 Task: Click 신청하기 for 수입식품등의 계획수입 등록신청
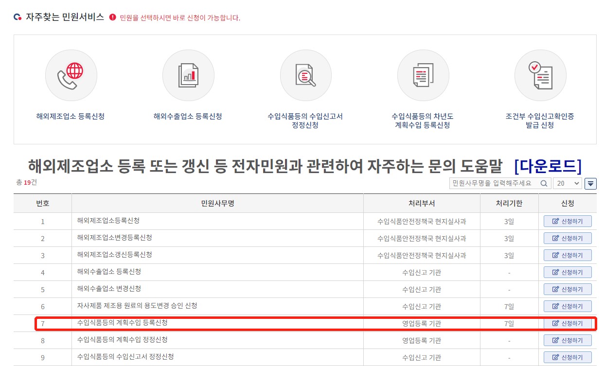[x=568, y=324]
